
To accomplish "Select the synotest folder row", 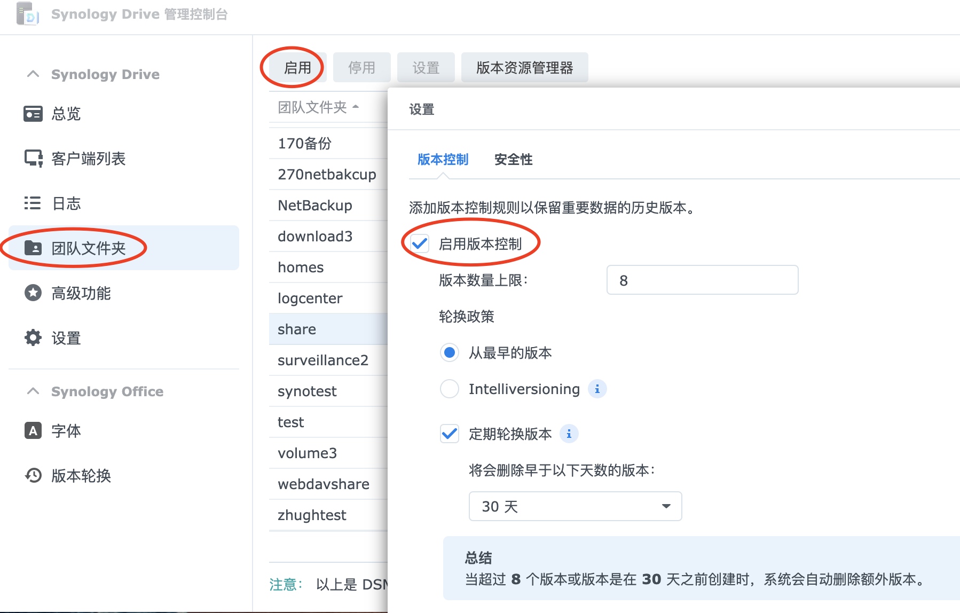I will [328, 391].
